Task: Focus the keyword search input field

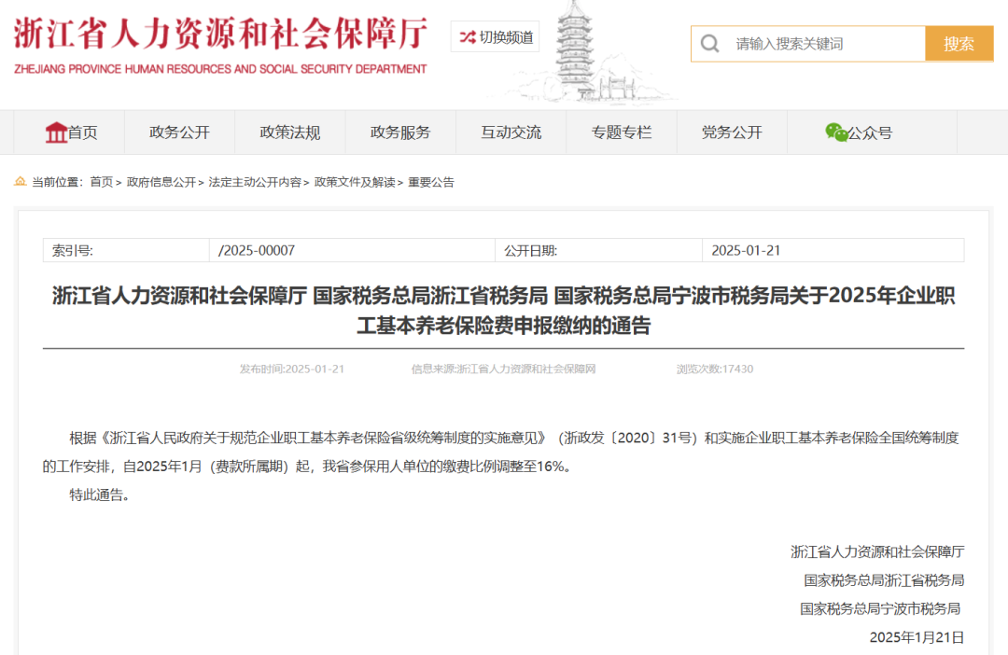Action: pyautogui.click(x=821, y=44)
